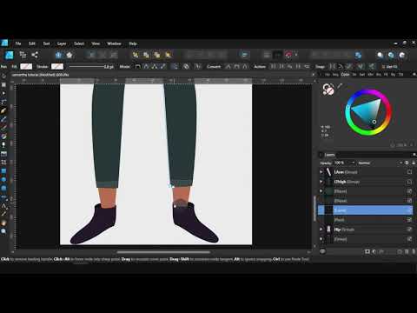Pick the eyedropper in Color panel
417x313 pixels.
340,86
